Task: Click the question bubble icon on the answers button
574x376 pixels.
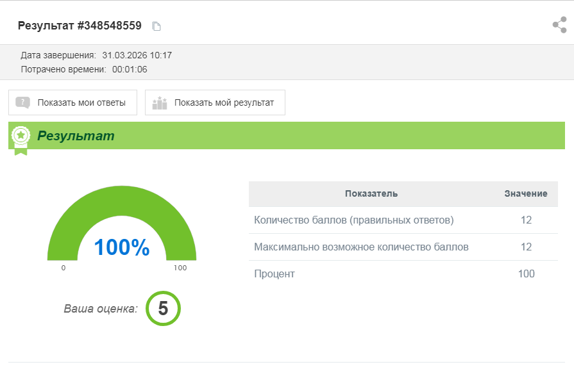Action: (23, 102)
